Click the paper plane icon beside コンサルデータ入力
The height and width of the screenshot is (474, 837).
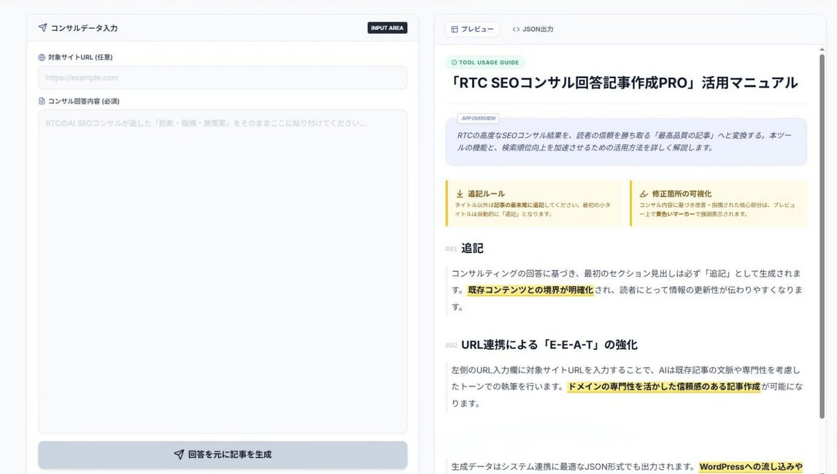43,28
